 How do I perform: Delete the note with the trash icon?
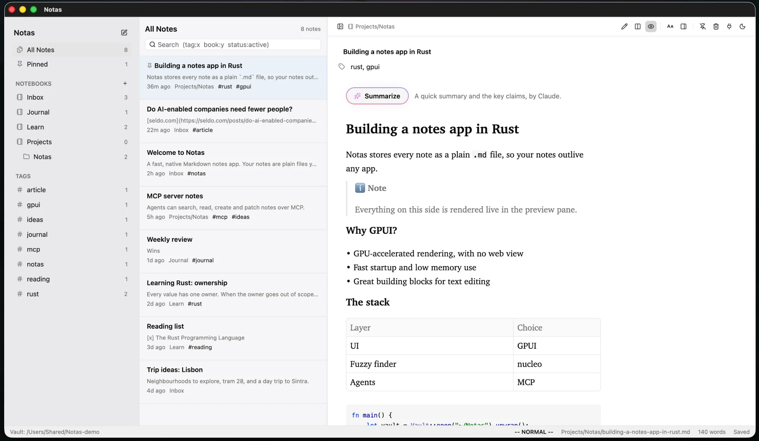coord(716,27)
